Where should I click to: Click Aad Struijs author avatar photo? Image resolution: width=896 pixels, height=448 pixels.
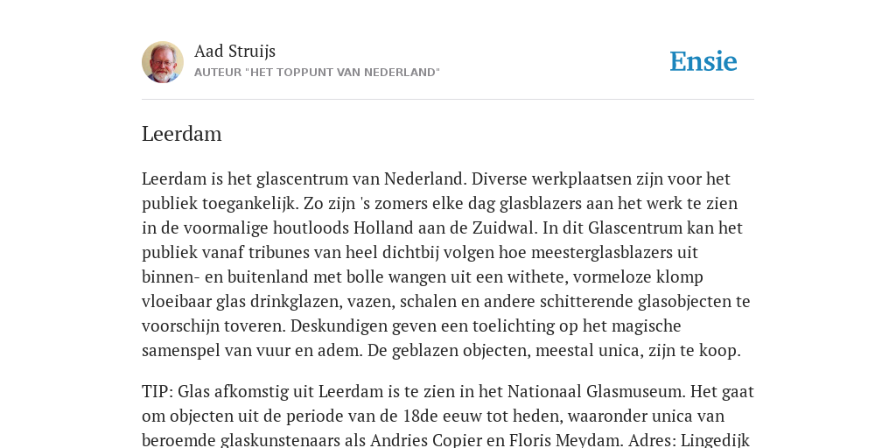pos(163,62)
